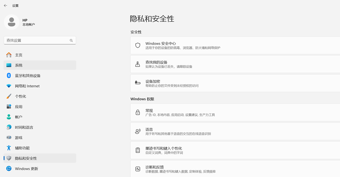This screenshot has width=340, height=177.
Task: Click the 墨迹书写 clipboard icon
Action: pyautogui.click(x=138, y=150)
